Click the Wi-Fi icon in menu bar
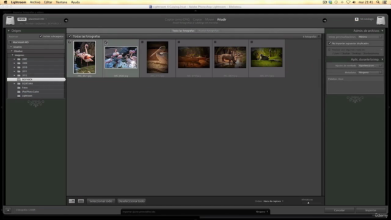Screen dimensions: 391x220 (348, 2)
